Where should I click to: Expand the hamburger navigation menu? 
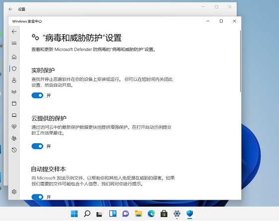tap(14, 43)
